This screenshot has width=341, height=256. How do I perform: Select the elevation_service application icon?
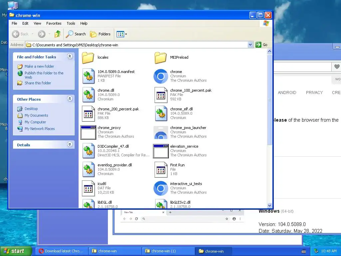point(161,151)
